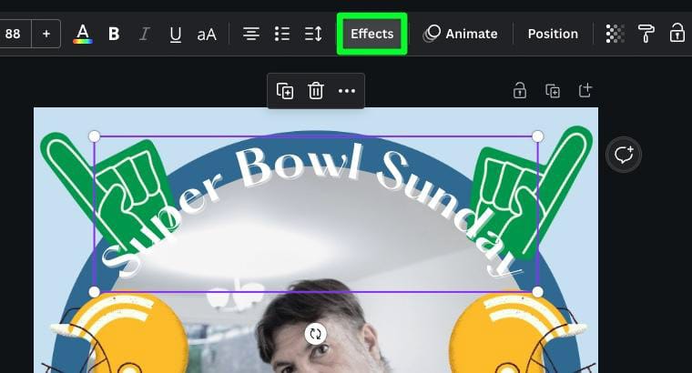The image size is (692, 373).
Task: Toggle bold formatting
Action: (x=114, y=34)
